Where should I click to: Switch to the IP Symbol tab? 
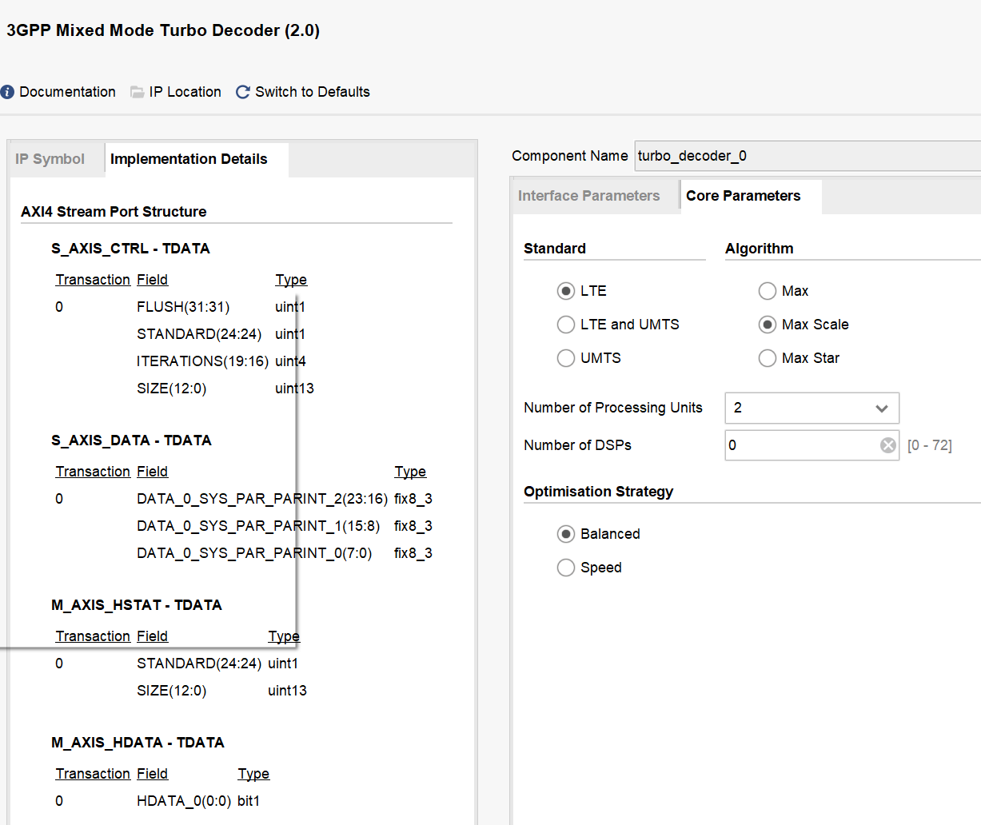pyautogui.click(x=50, y=159)
